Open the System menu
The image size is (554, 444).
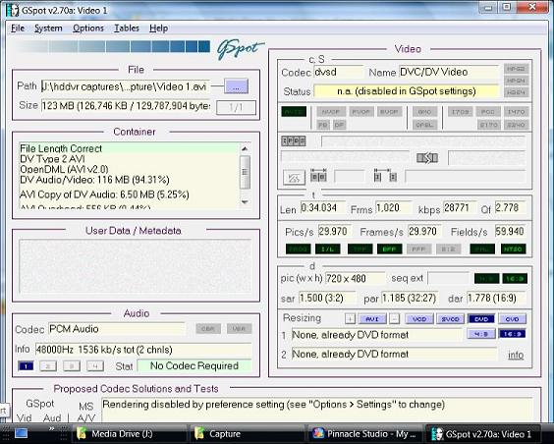tap(48, 28)
